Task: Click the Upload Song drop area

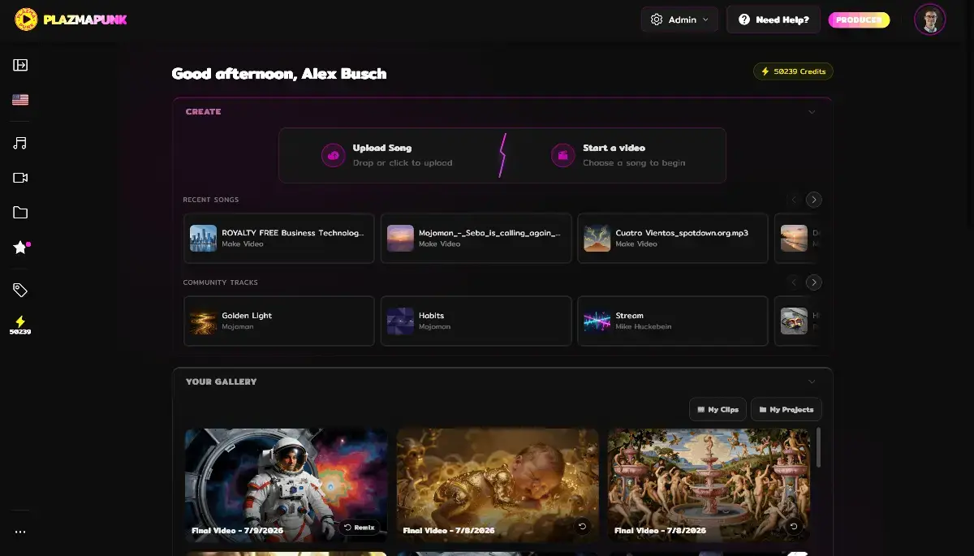Action: click(x=388, y=155)
